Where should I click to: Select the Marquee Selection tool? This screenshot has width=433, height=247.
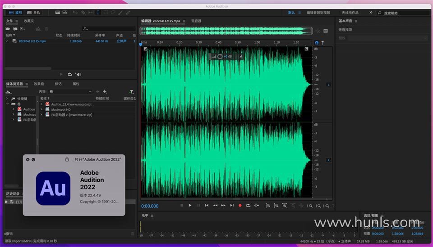tap(106, 13)
